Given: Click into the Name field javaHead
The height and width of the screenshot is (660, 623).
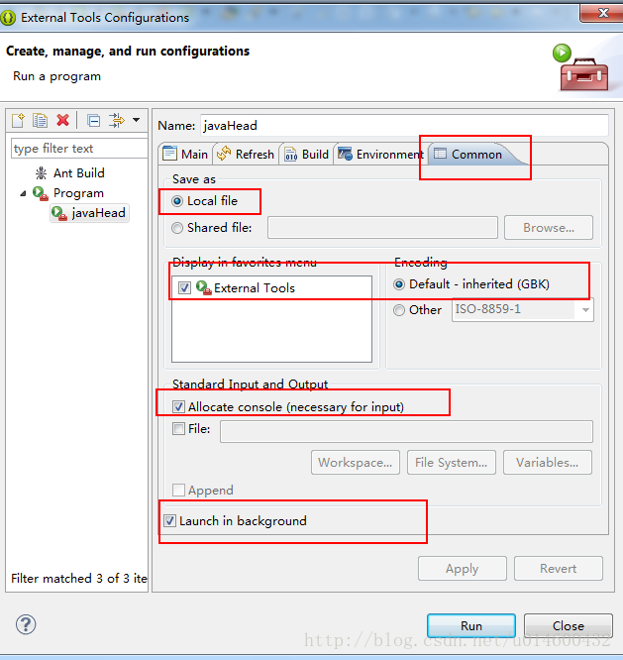Looking at the screenshot, I should (x=404, y=126).
